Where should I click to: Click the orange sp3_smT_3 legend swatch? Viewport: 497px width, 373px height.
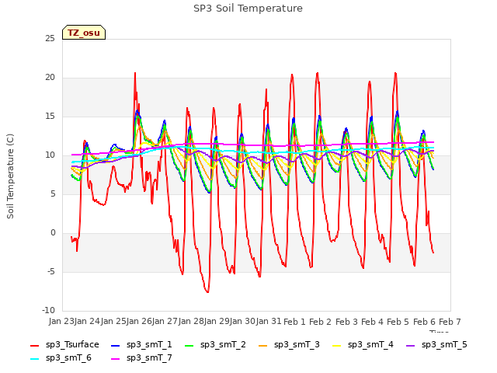click(263, 345)
